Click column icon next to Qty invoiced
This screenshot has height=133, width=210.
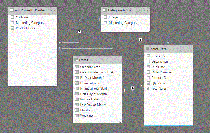pyautogui.click(x=148, y=83)
